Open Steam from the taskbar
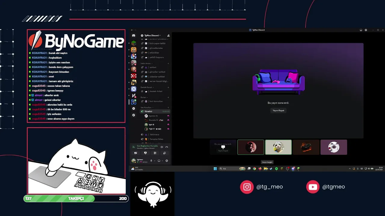The height and width of the screenshot is (216, 385). click(271, 169)
